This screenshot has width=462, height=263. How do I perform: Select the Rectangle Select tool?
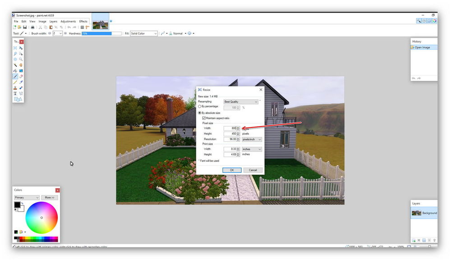(15, 48)
